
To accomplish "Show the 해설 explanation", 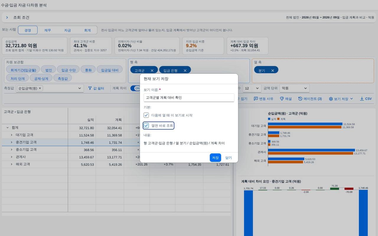I will tap(286, 99).
